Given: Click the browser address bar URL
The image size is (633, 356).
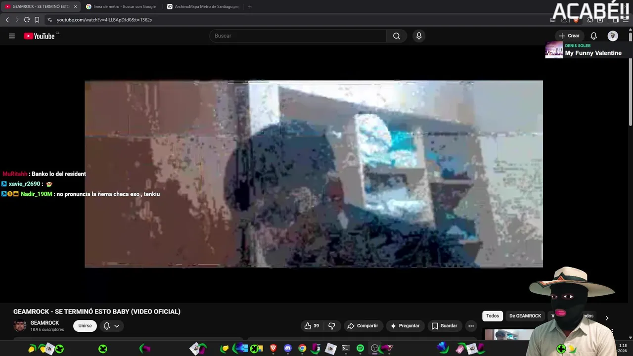Looking at the screenshot, I should pos(104,20).
